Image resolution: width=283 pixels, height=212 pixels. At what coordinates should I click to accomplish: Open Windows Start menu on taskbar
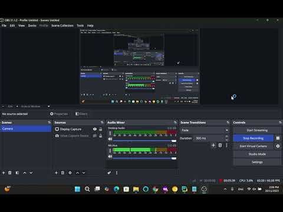pyautogui.click(x=78, y=189)
